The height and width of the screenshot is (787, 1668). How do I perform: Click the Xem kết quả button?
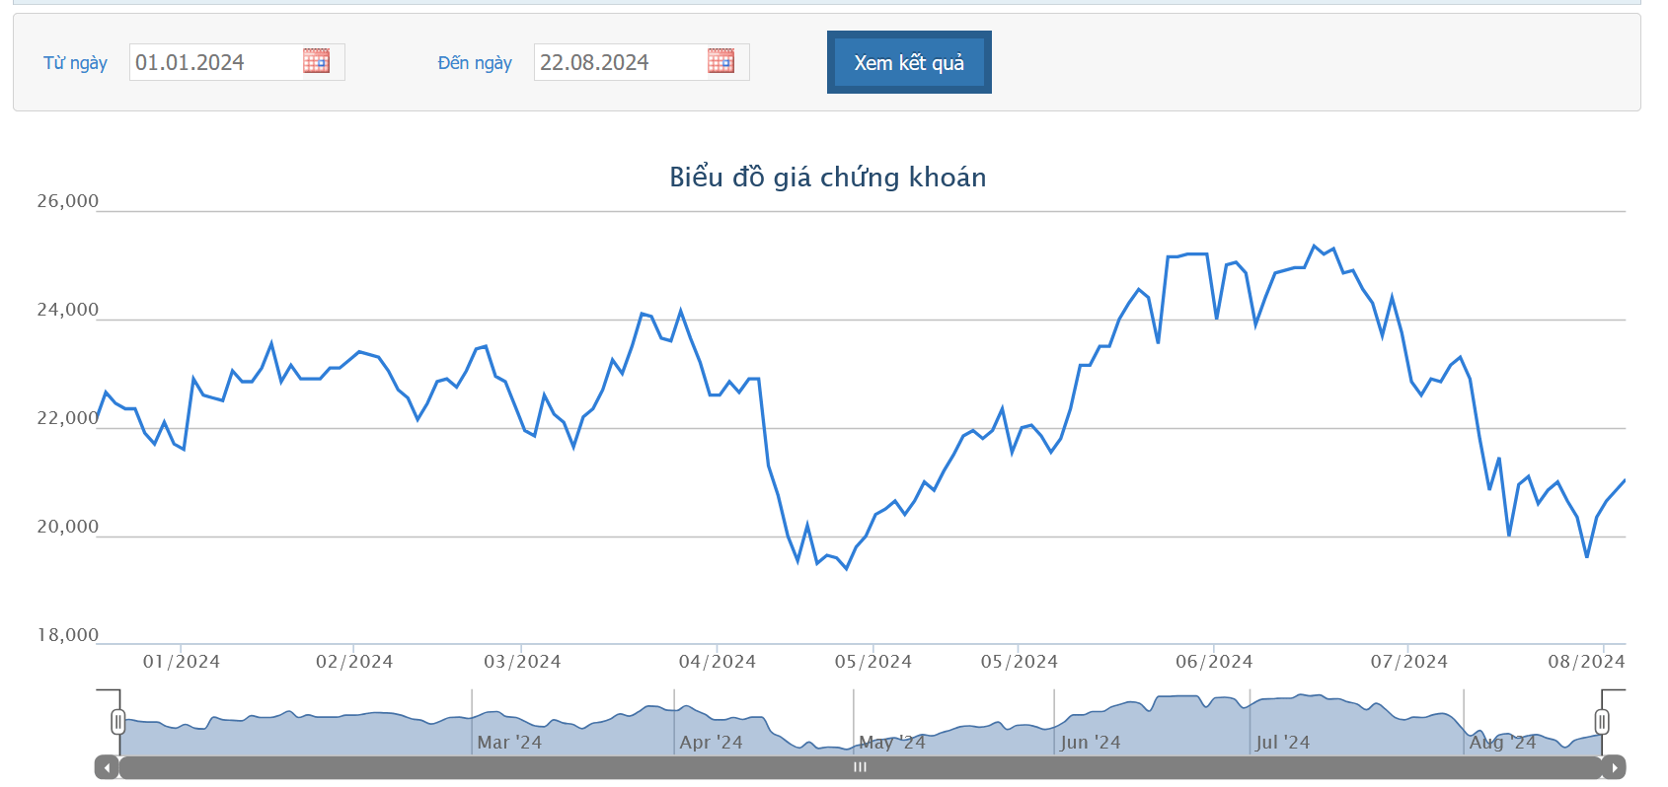909,62
